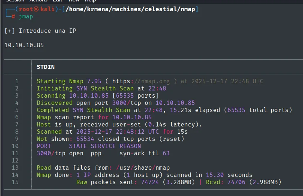Click '65534' on the Not shown line
Image resolution: width=303 pixels, height=196 pixels.
point(85,139)
